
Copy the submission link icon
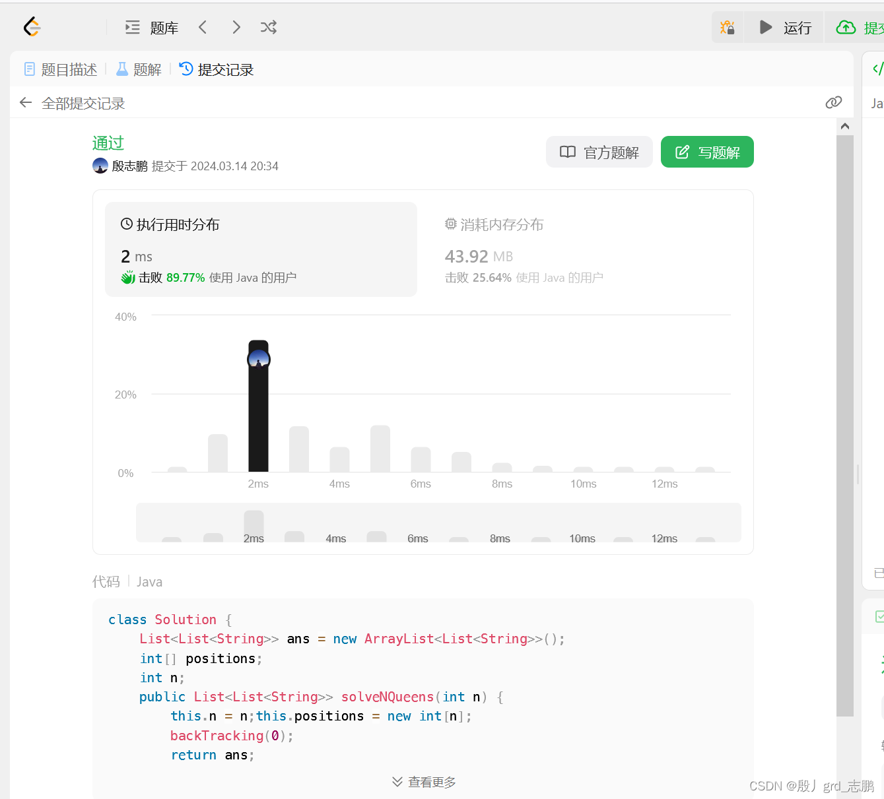point(834,102)
